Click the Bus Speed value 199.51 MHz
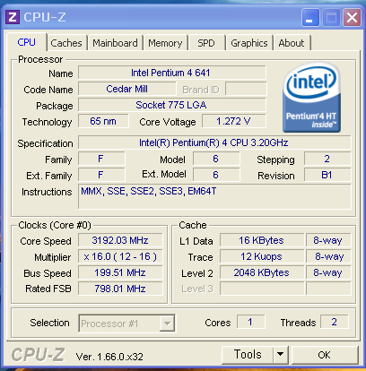366x371 pixels. point(120,272)
